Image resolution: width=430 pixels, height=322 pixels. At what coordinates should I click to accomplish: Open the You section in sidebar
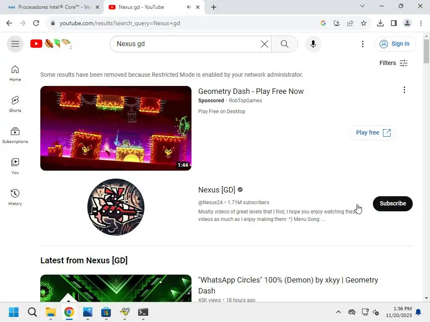(15, 166)
